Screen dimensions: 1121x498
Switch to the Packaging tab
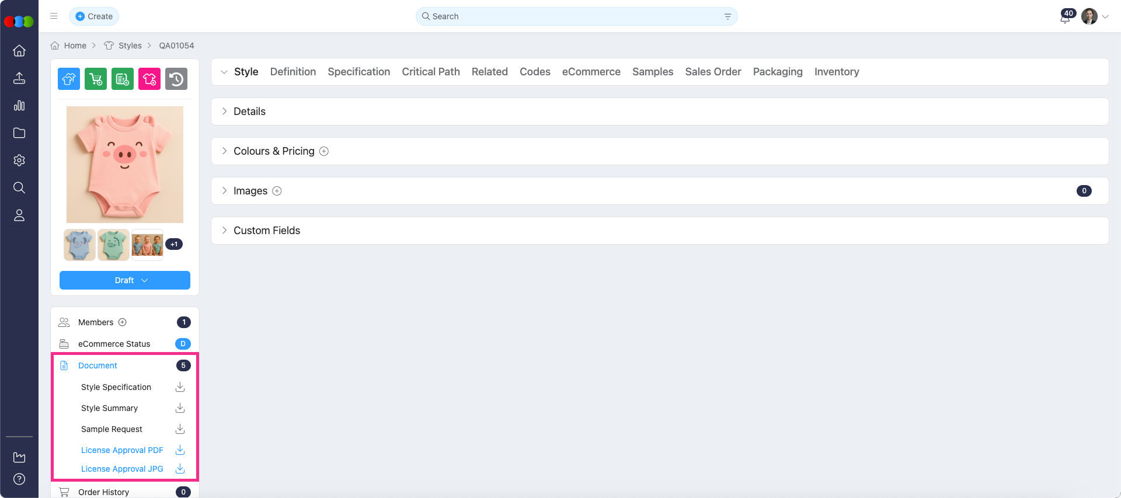tap(777, 72)
